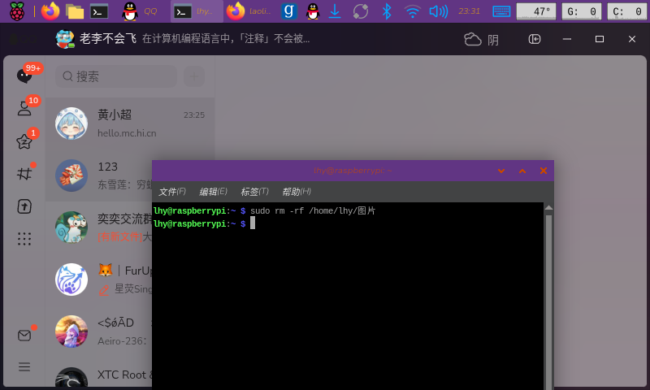
Task: Click the plus button beside search box
Action: click(x=193, y=76)
